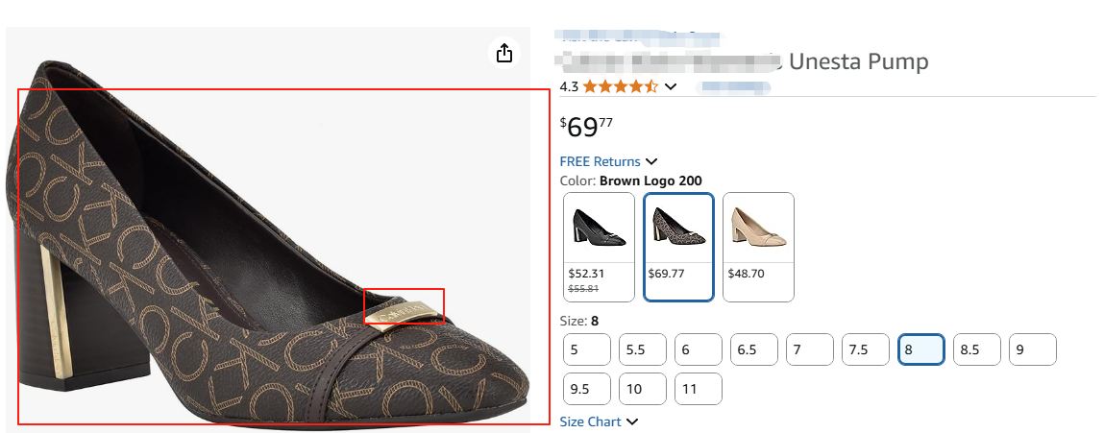Choose size 6
Image resolution: width=1104 pixels, height=433 pixels.
(x=699, y=349)
